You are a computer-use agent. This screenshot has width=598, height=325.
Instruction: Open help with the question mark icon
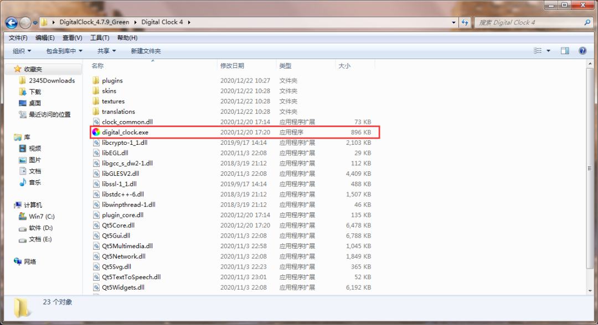(582, 51)
